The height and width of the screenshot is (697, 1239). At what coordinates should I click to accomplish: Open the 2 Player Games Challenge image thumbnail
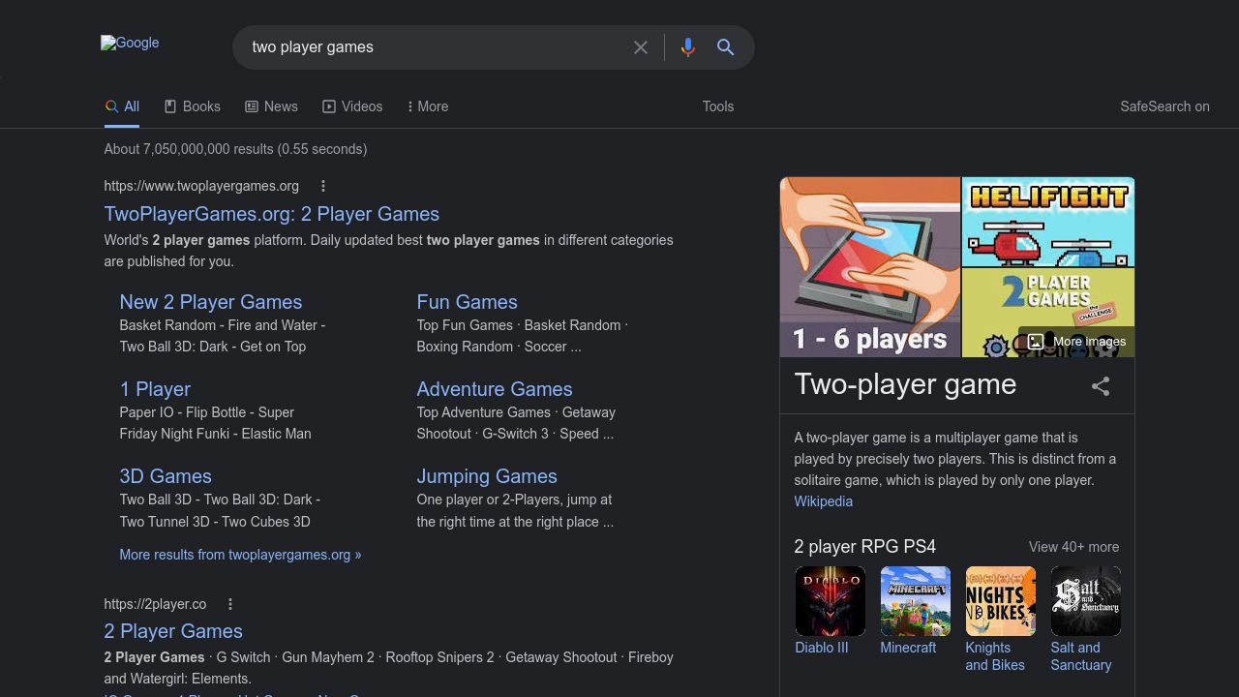coord(1048,313)
